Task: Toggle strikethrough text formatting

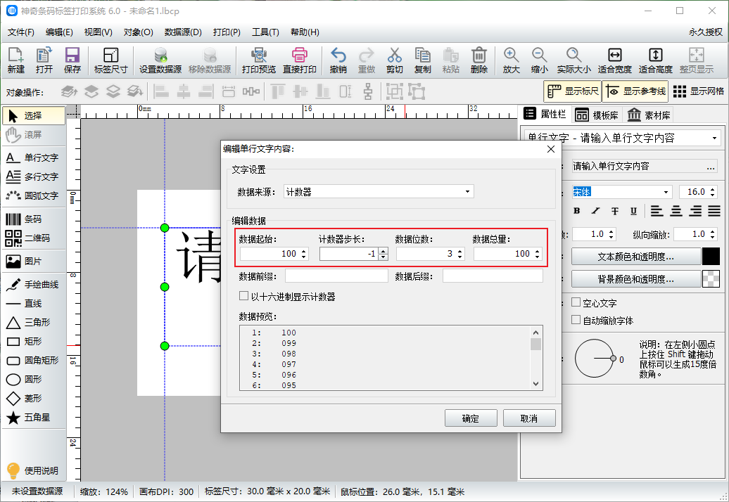Action: tap(614, 211)
